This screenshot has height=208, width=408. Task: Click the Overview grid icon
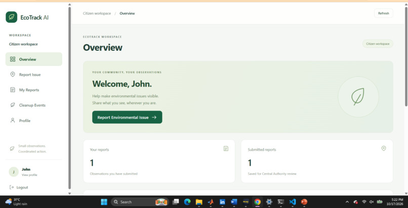13,59
